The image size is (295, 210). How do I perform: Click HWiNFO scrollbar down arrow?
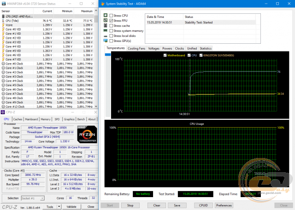point(96,106)
